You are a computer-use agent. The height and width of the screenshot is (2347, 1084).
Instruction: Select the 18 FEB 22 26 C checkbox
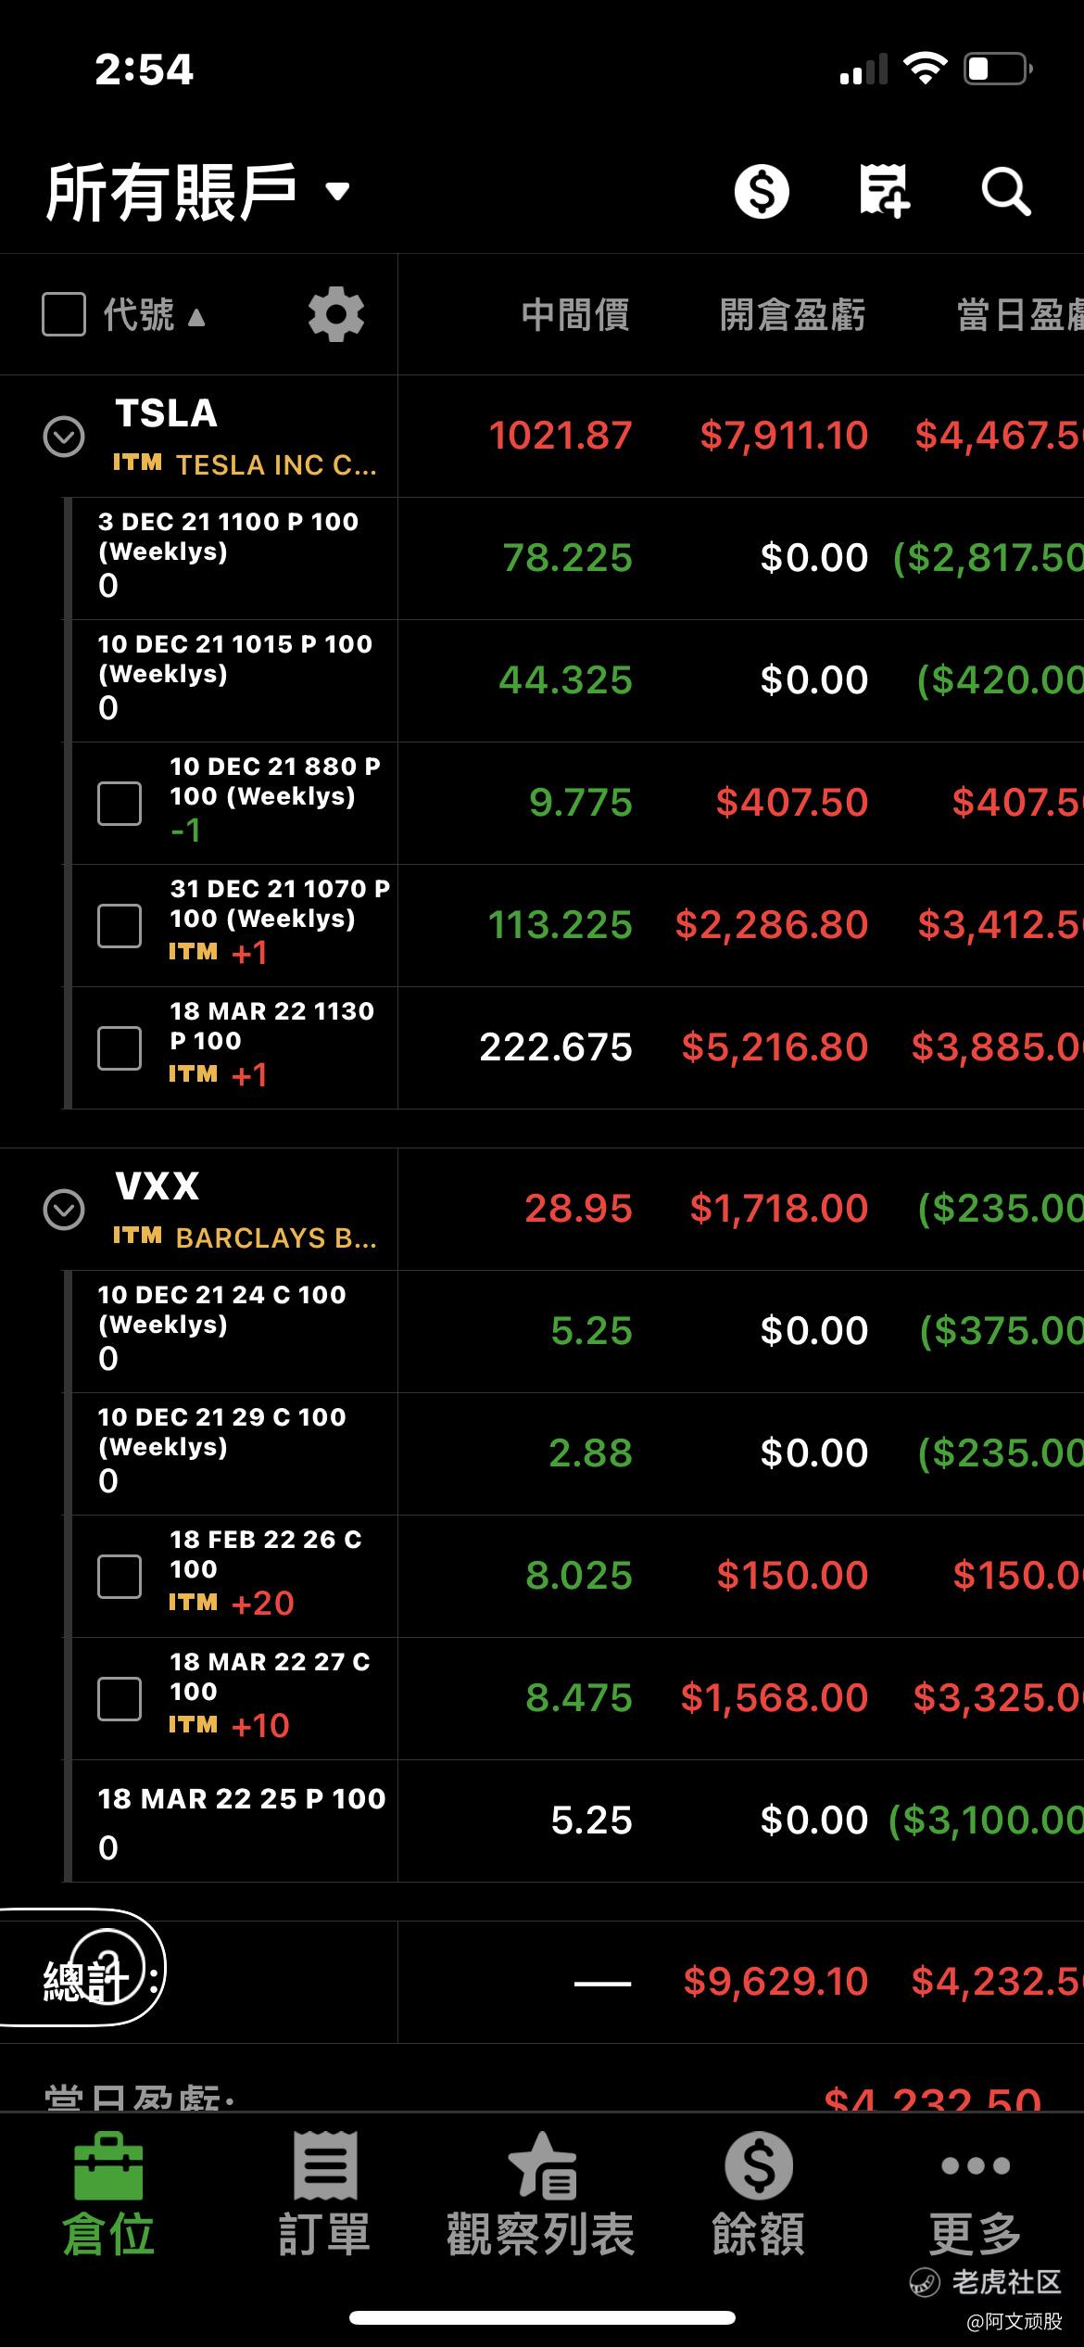click(x=120, y=1576)
